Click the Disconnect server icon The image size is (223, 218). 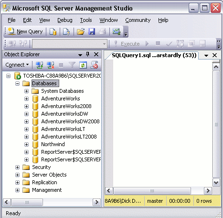click(x=50, y=65)
